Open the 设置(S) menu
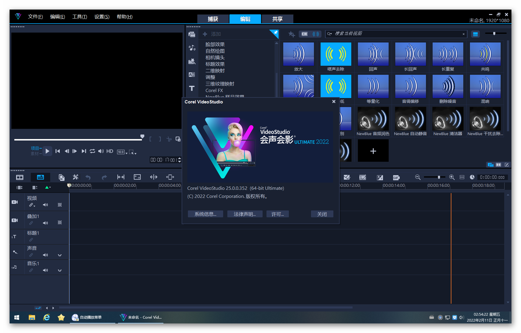The width and height of the screenshot is (521, 333). coord(102,17)
